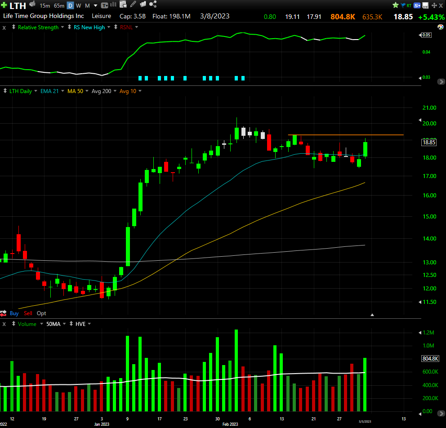
Task: Click the orange horizontal resistance line
Action: tap(346, 135)
